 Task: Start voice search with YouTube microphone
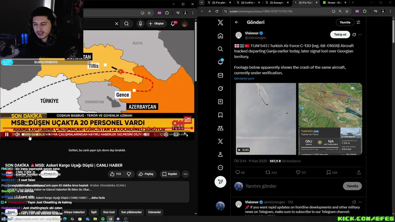[x=140, y=23]
